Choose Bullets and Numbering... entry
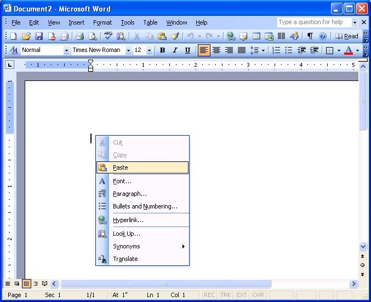This screenshot has height=302, width=371. tap(142, 206)
